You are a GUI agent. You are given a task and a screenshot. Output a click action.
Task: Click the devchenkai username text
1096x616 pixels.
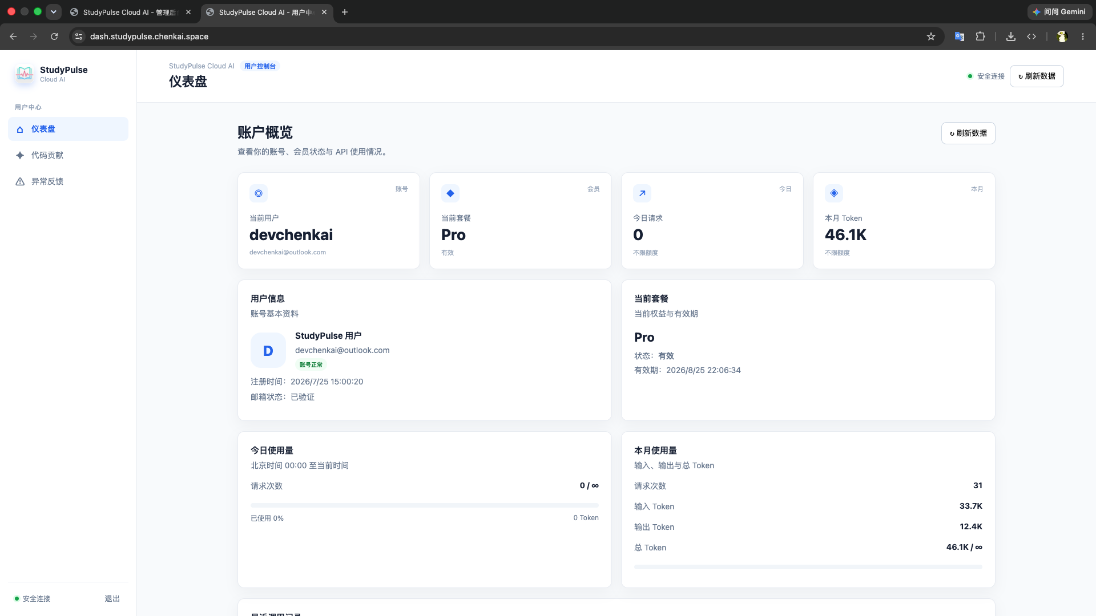click(291, 235)
